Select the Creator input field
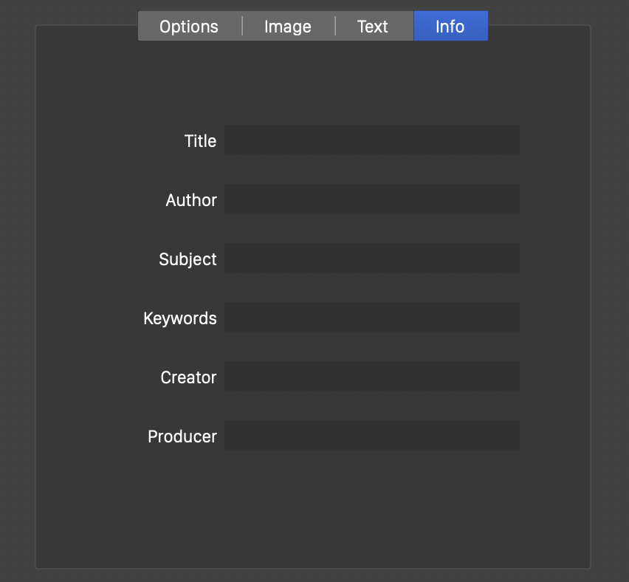 (371, 377)
